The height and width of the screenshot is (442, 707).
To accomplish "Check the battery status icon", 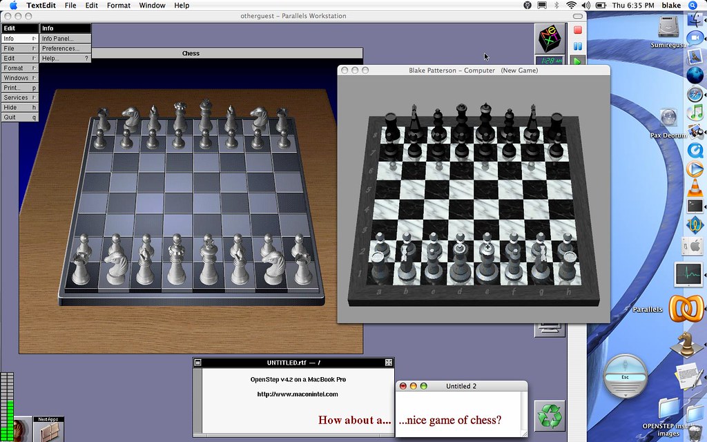I will [601, 6].
